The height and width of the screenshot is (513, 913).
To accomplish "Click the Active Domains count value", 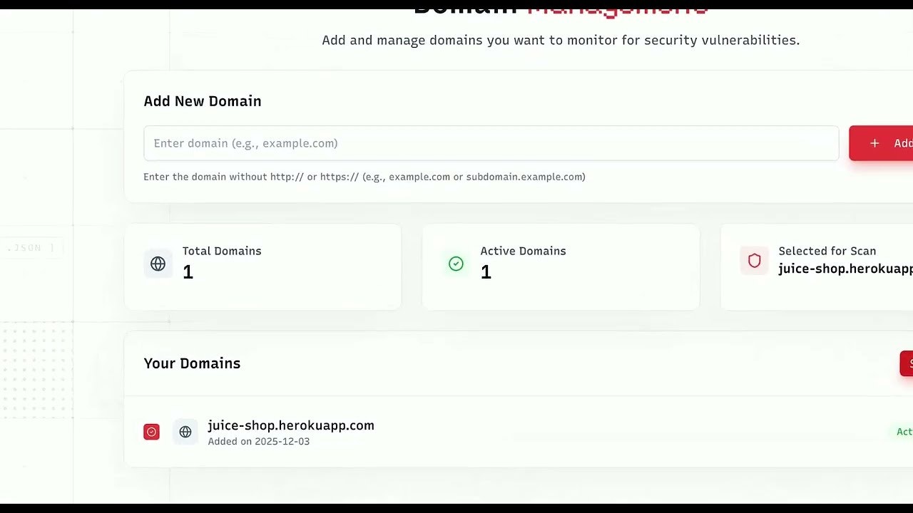I will [486, 272].
